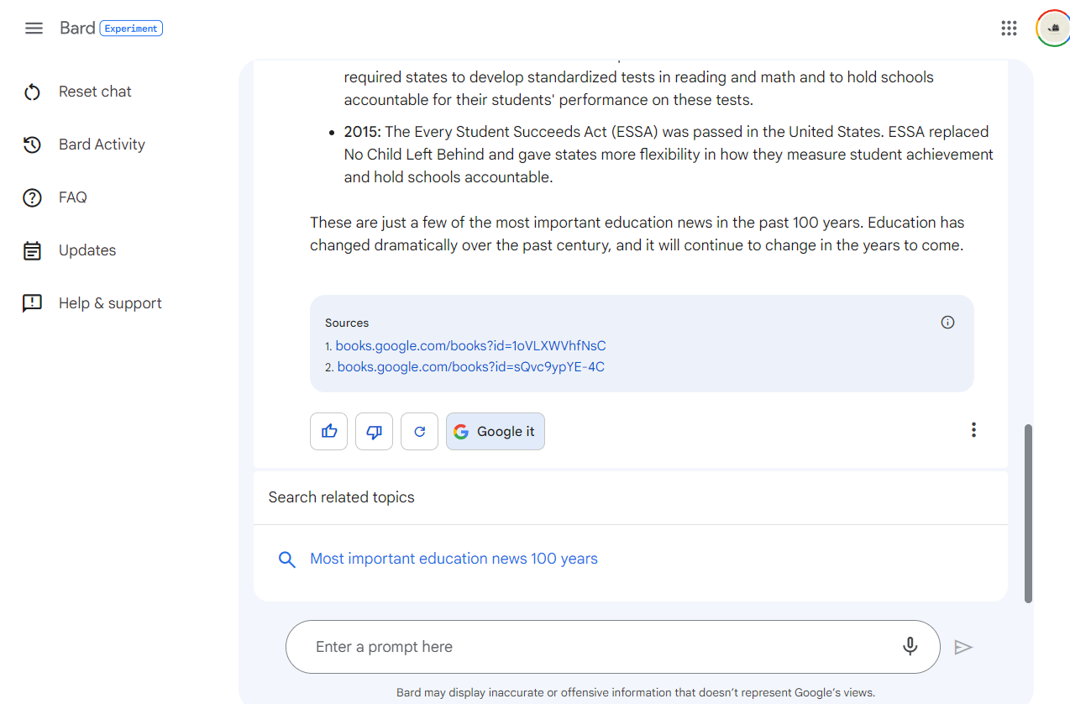1070x704 pixels.
Task: Click the send prompt arrow icon
Action: 963,647
